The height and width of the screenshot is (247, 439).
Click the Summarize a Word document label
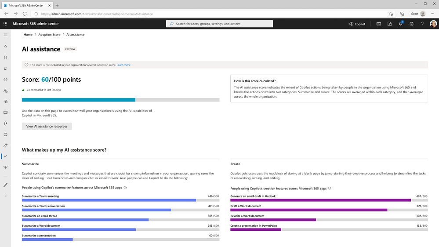41,226
